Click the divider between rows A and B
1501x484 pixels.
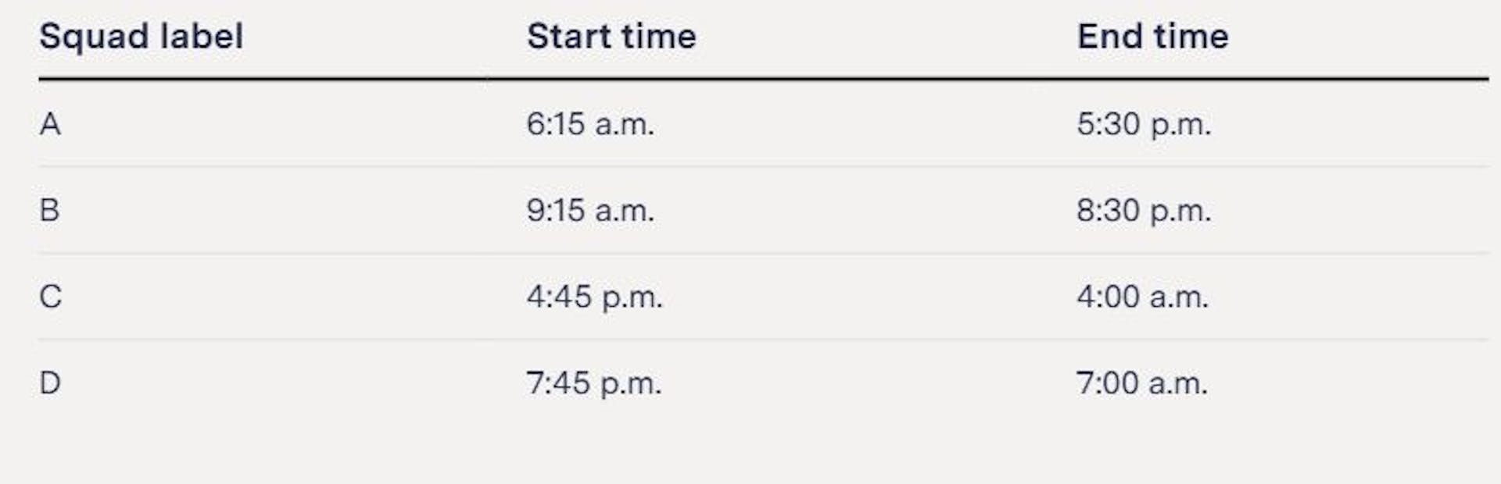pyautogui.click(x=763, y=166)
